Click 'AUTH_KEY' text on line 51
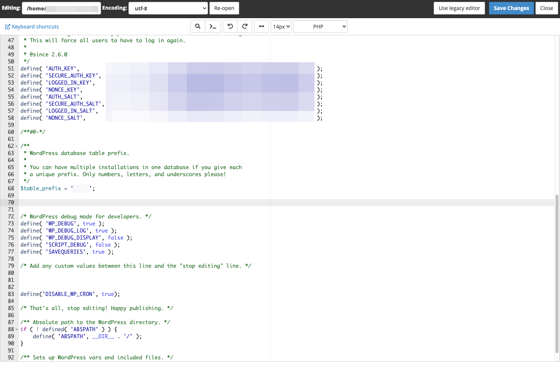Viewport: 560px width, 369px height. [x=61, y=69]
